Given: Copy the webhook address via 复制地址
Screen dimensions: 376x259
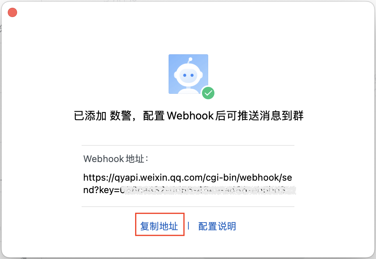Looking at the screenshot, I should 159,226.
